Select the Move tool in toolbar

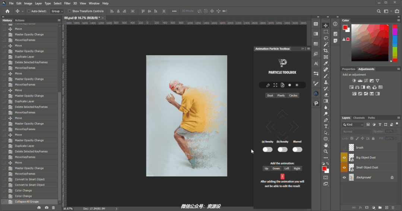click(x=326, y=25)
